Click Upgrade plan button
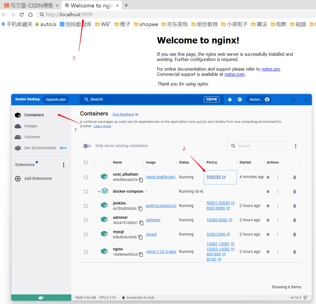 [x=56, y=100]
